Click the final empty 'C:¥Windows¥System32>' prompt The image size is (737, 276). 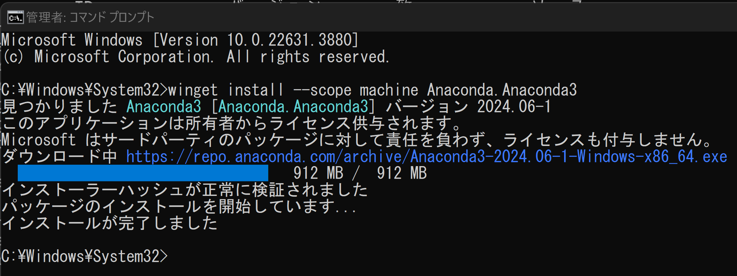85,257
